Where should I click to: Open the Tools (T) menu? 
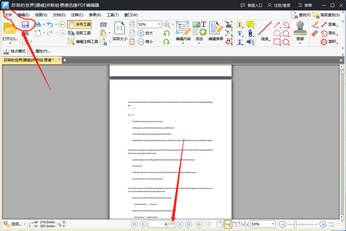(113, 15)
